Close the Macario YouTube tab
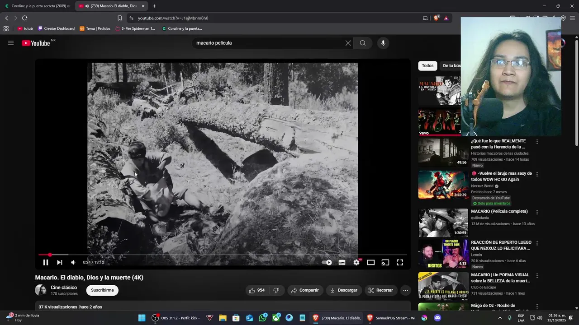The image size is (579, 325). 143,6
